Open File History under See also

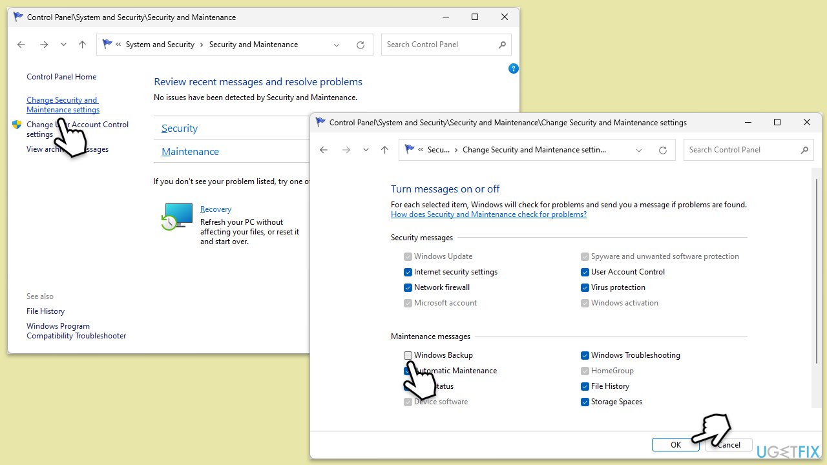(x=45, y=311)
